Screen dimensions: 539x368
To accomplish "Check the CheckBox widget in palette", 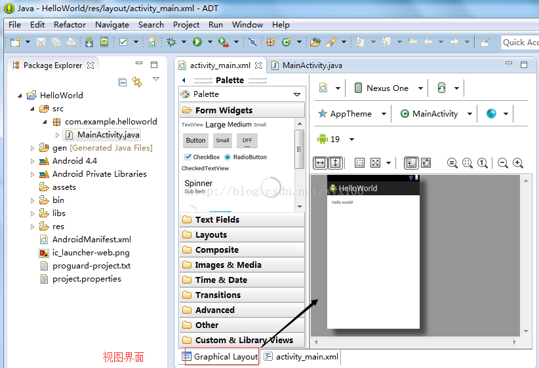I will coord(202,157).
